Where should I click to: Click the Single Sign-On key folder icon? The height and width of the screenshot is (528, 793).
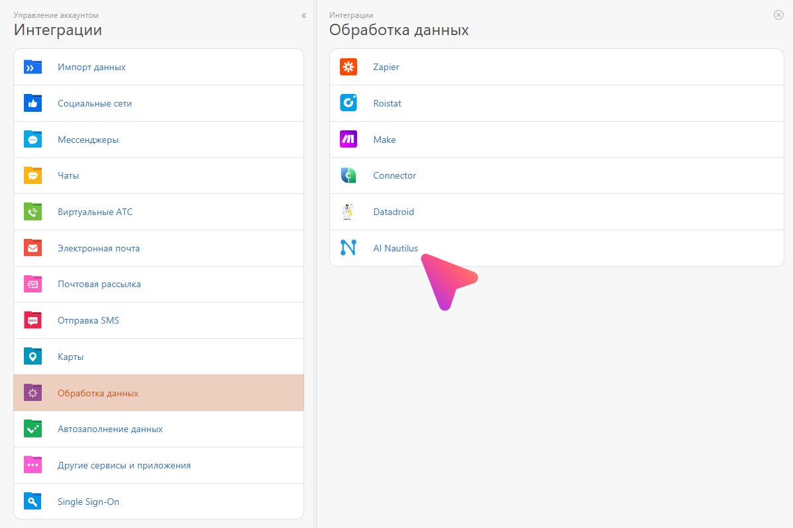pyautogui.click(x=32, y=502)
